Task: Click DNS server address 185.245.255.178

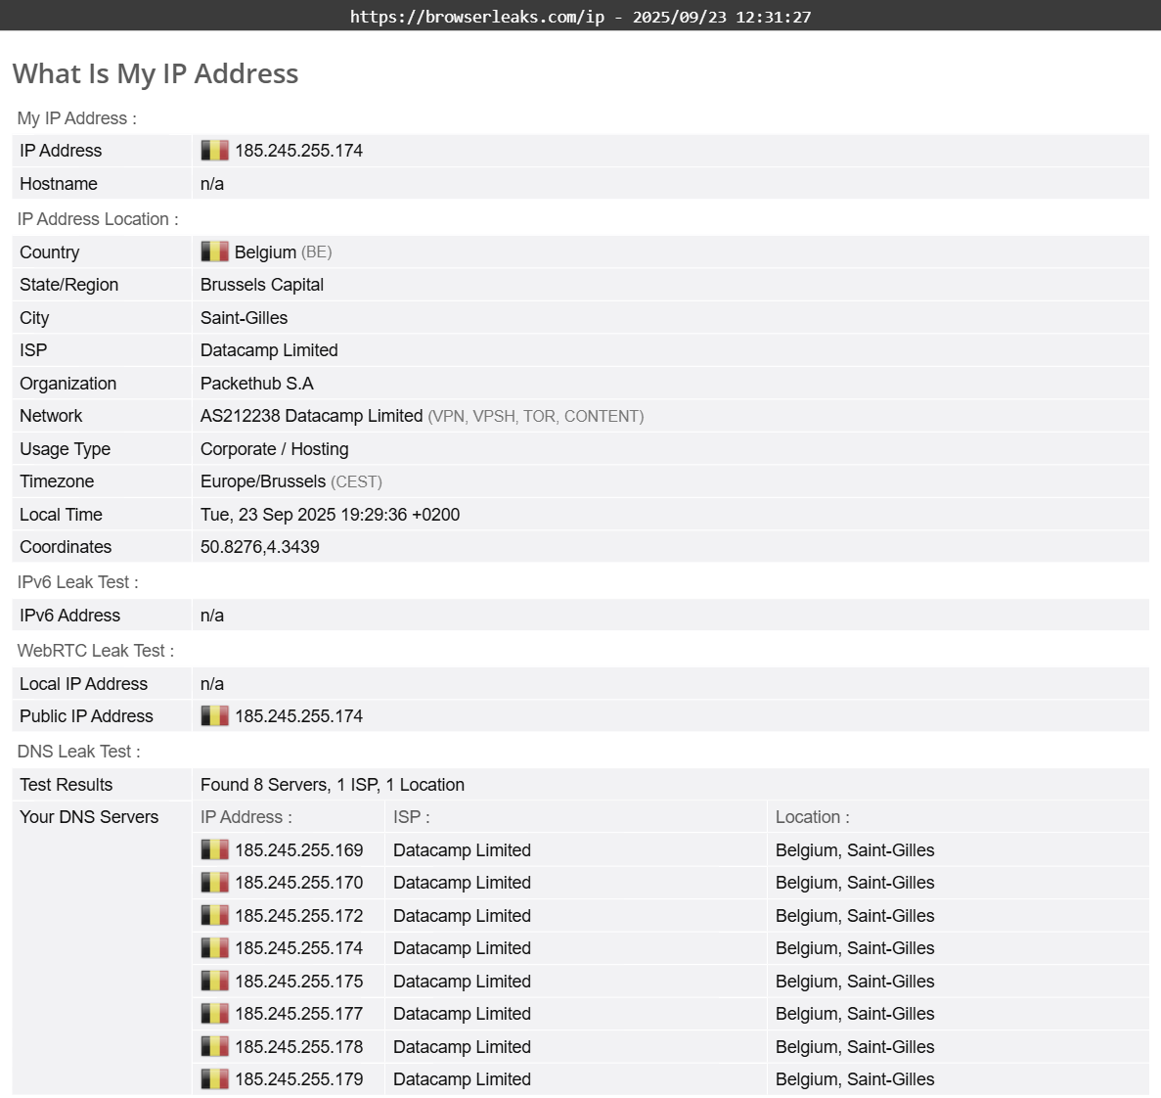Action: (298, 1047)
